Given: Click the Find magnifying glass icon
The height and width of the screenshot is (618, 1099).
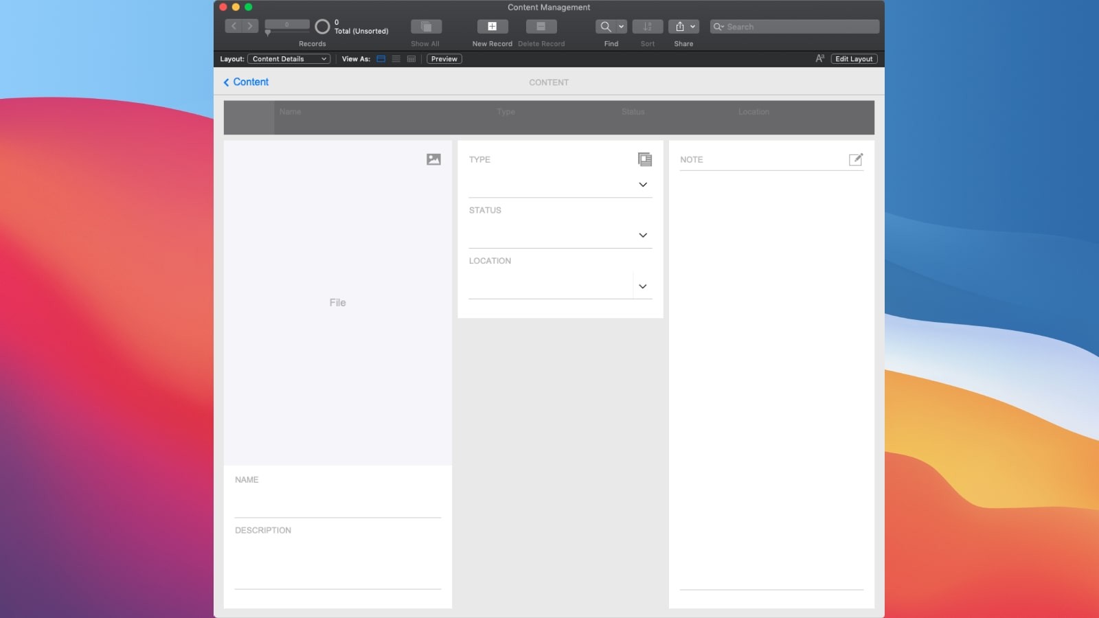Looking at the screenshot, I should (x=605, y=27).
